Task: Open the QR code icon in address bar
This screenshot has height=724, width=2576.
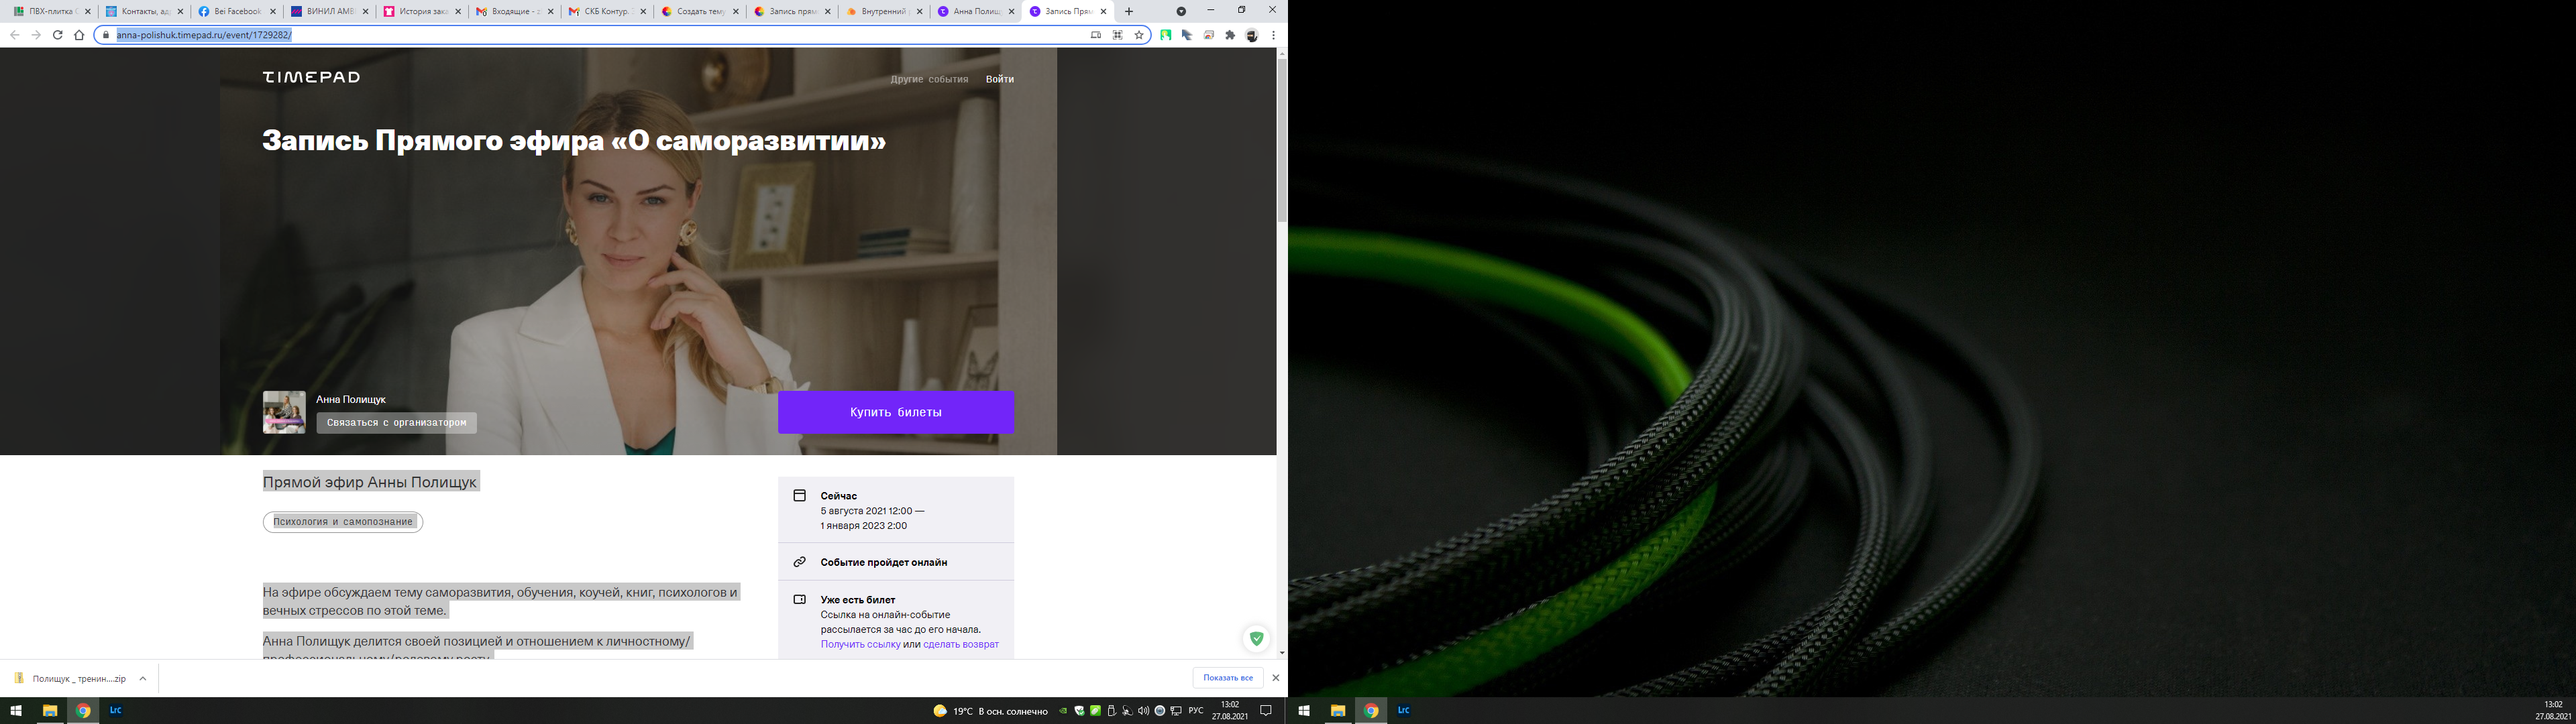Action: pos(1117,35)
